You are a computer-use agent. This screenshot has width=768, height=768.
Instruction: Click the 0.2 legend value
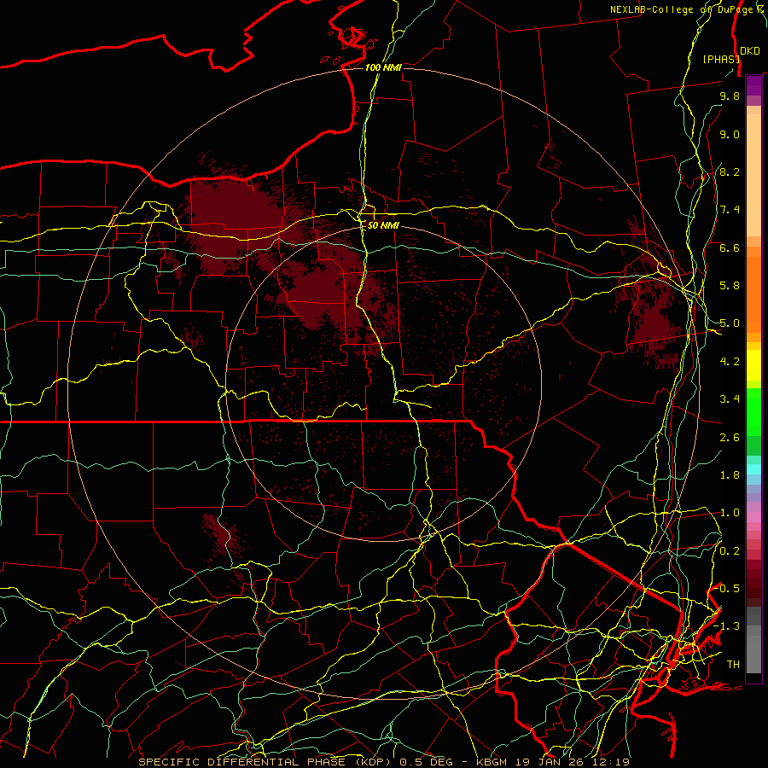pos(730,551)
